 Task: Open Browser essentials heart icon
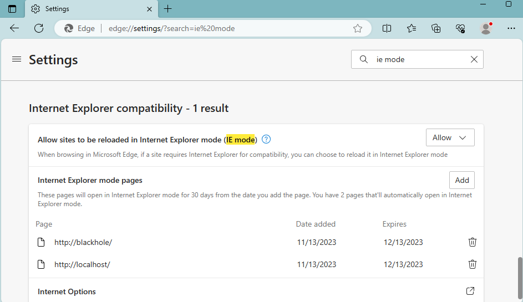pyautogui.click(x=460, y=28)
